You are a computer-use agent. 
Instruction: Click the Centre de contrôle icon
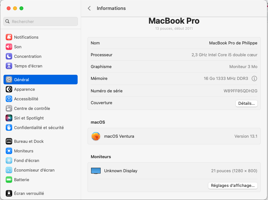point(9,108)
